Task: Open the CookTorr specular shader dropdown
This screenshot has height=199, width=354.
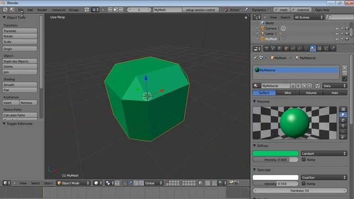Action: click(324, 177)
